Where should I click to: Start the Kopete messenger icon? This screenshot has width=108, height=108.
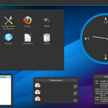click(9, 38)
